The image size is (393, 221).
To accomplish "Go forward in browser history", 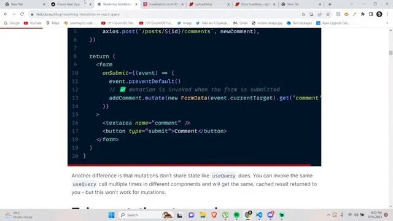I will click(14, 14).
